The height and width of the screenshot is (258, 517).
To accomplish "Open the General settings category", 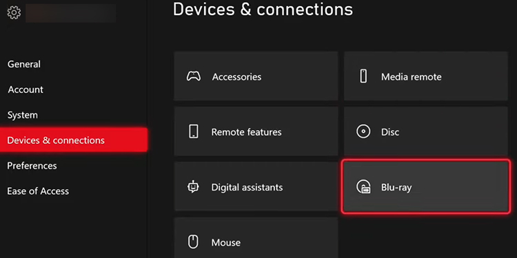I will coord(24,64).
